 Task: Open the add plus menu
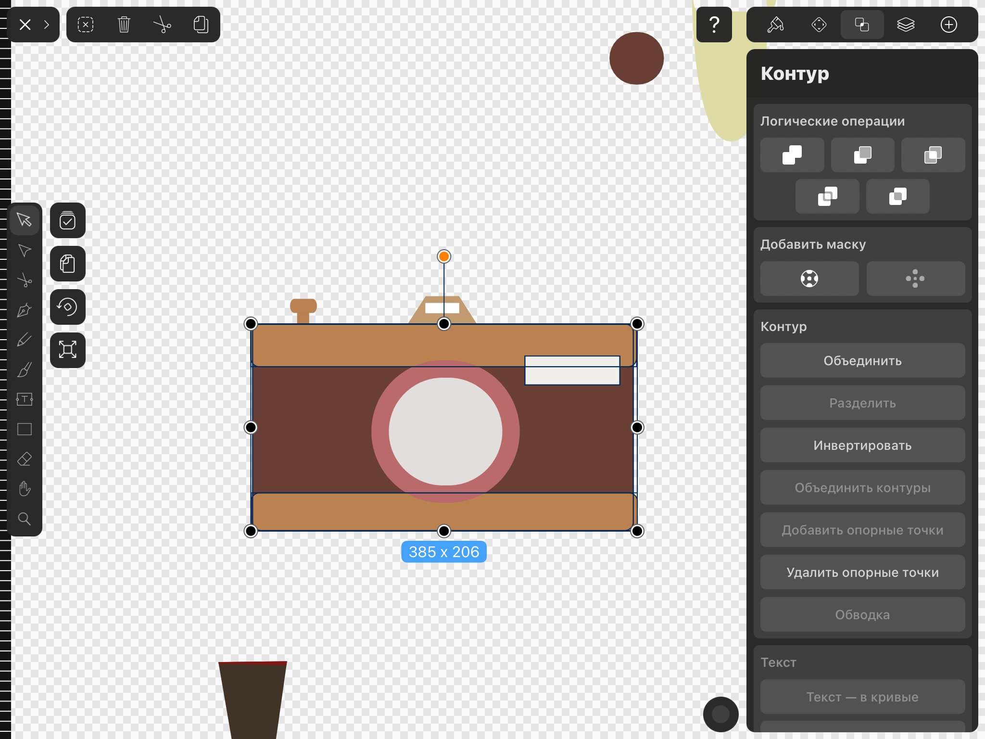[x=949, y=25]
